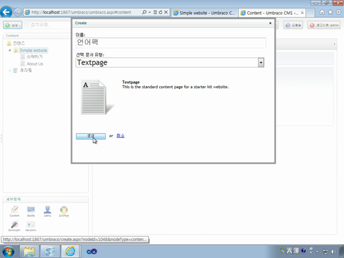Click the Textpage description heading
The width and height of the screenshot is (344, 258).
(x=131, y=82)
